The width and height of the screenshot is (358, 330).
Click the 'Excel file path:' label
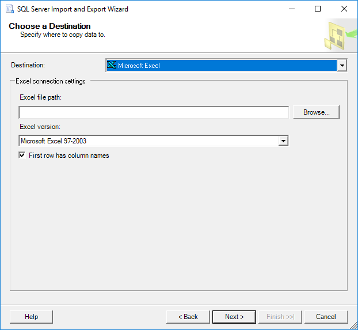pos(41,97)
